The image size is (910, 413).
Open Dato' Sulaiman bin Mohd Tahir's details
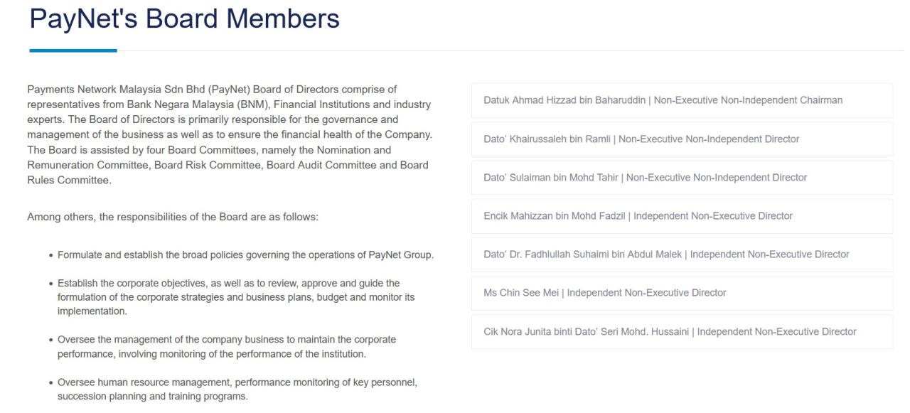coord(645,178)
